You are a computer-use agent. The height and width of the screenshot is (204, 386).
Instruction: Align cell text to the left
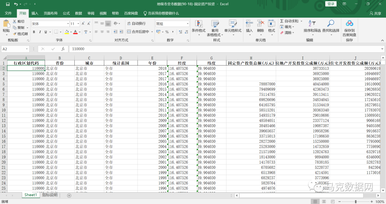pos(96,32)
